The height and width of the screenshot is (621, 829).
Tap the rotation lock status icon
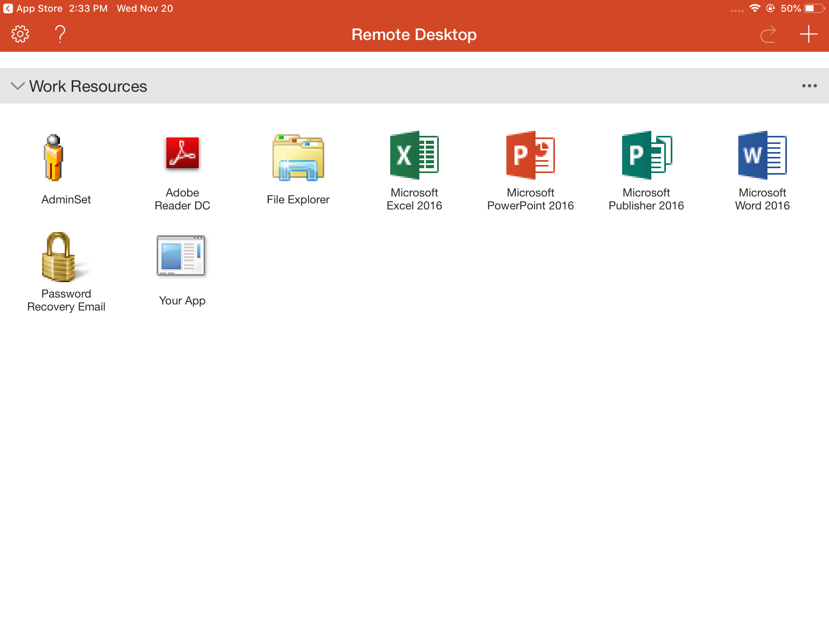pyautogui.click(x=771, y=8)
